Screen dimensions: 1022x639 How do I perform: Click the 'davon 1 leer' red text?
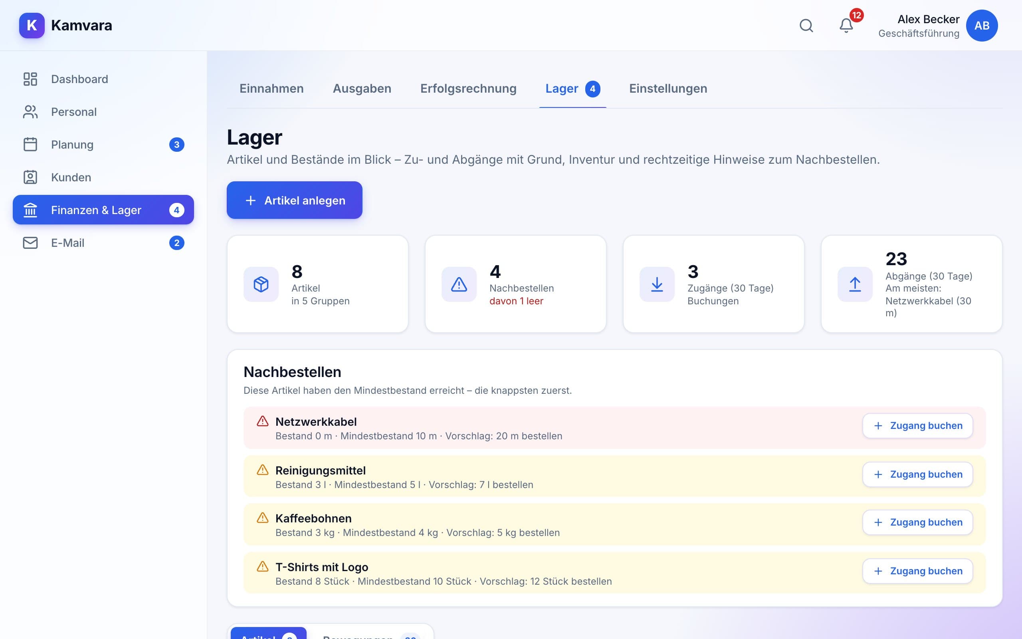click(x=516, y=301)
